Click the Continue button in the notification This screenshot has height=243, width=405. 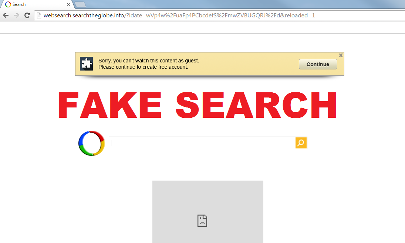coord(318,64)
